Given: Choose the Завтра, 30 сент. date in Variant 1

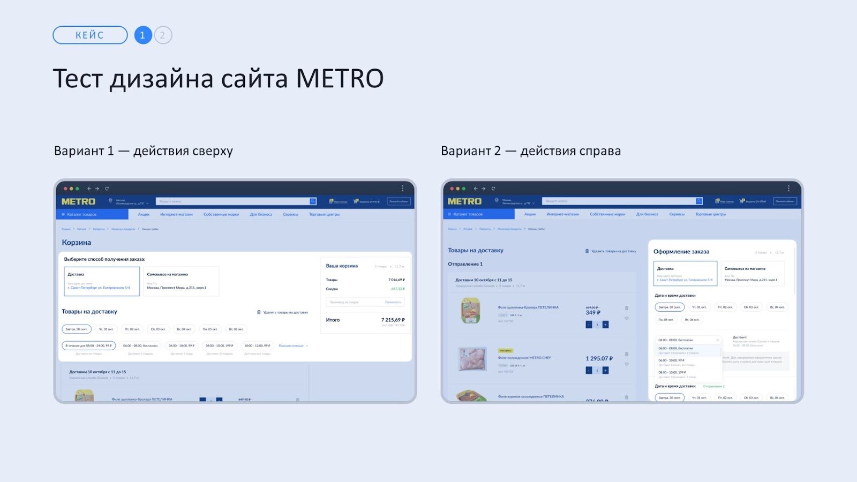Looking at the screenshot, I should point(77,329).
